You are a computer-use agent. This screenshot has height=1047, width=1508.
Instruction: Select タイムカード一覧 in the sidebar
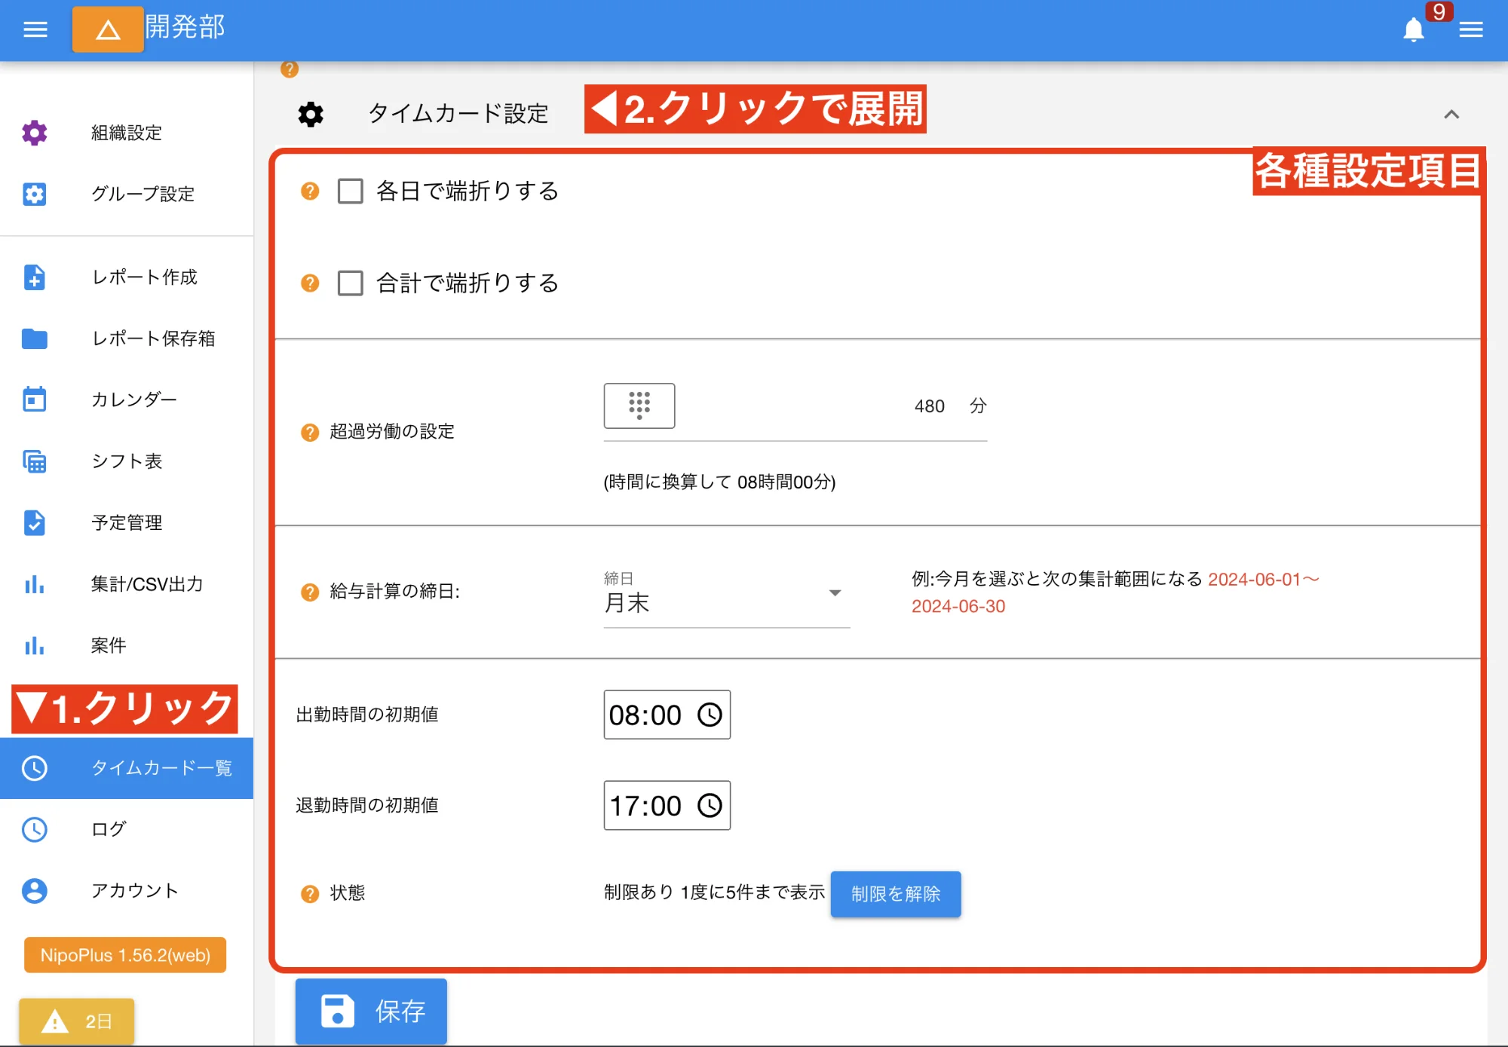click(162, 768)
